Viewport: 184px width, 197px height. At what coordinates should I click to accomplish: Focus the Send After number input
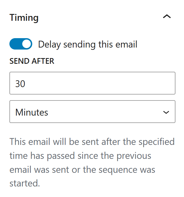92,83
